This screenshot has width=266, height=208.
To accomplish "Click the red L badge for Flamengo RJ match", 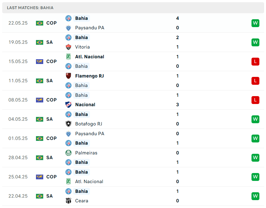I will click(255, 81).
